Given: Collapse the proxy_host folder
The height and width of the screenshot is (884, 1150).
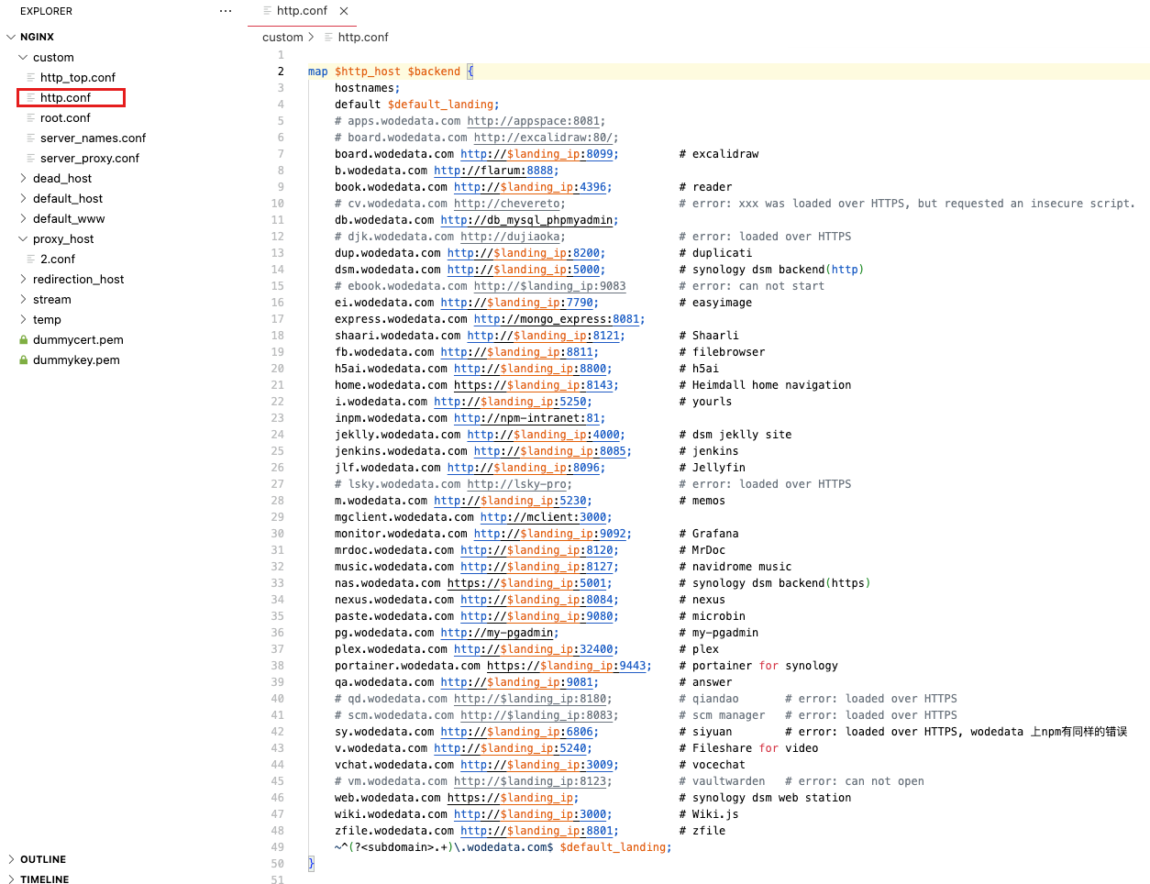Looking at the screenshot, I should (x=23, y=238).
